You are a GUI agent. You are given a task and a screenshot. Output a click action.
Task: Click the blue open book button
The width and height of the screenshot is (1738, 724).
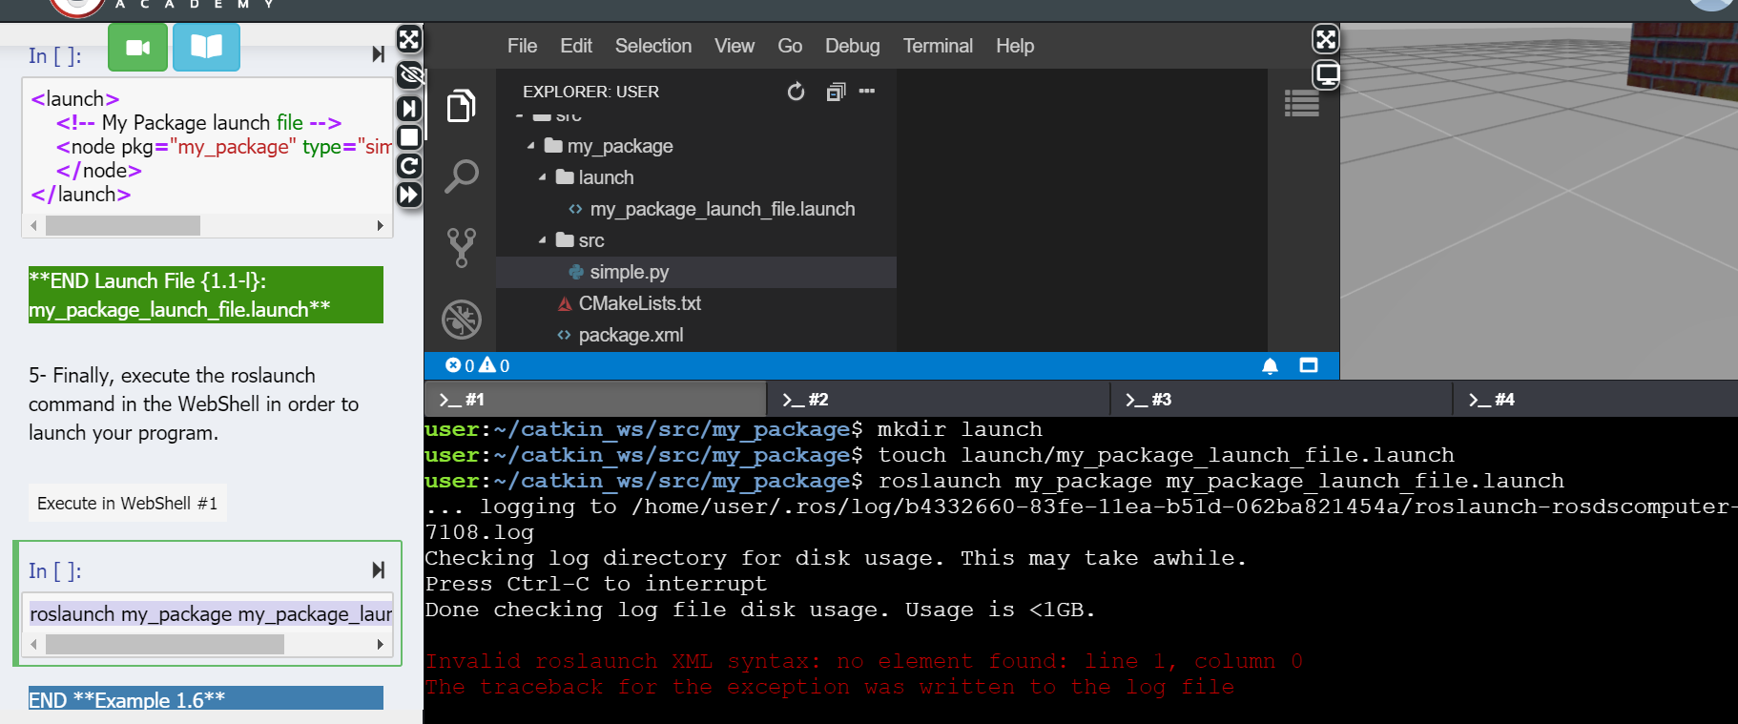point(206,47)
